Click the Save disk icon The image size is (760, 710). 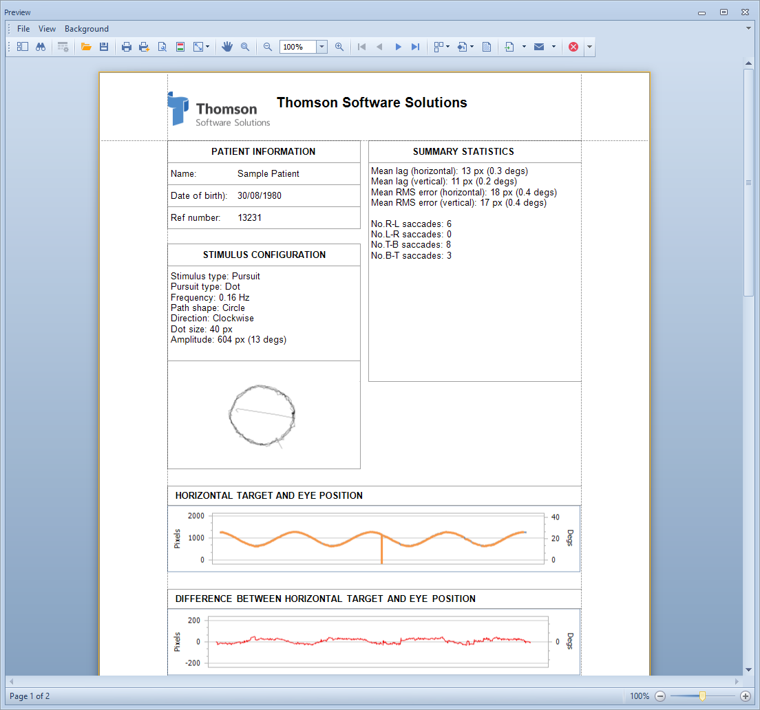point(104,47)
